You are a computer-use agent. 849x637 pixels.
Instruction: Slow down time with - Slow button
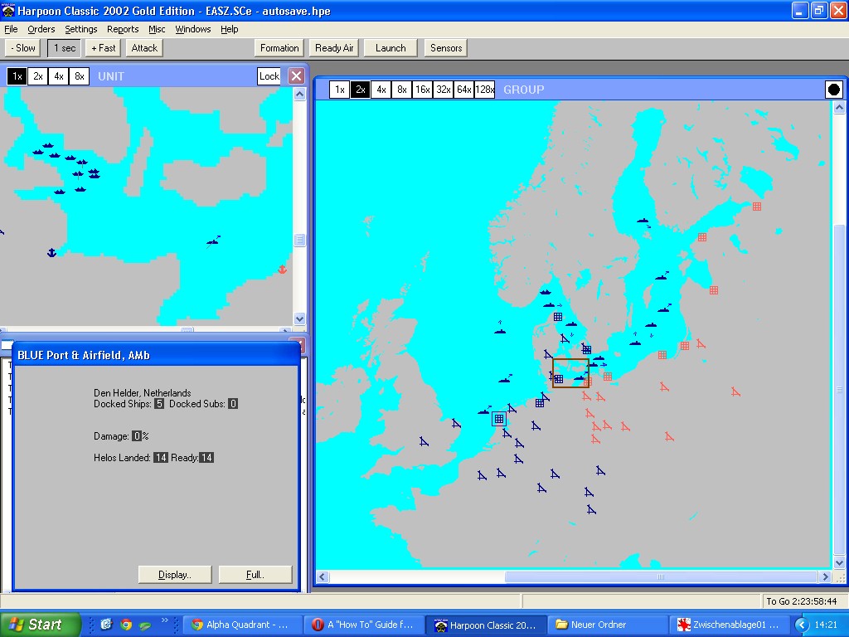pyautogui.click(x=22, y=48)
